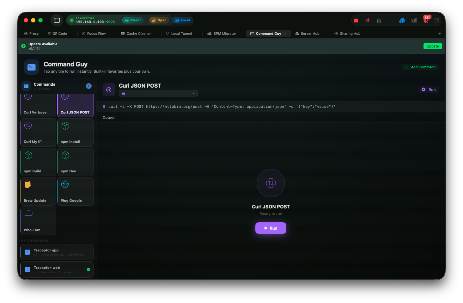Add a new tab with plus icon
The height and width of the screenshot is (303, 463).
[x=440, y=34]
